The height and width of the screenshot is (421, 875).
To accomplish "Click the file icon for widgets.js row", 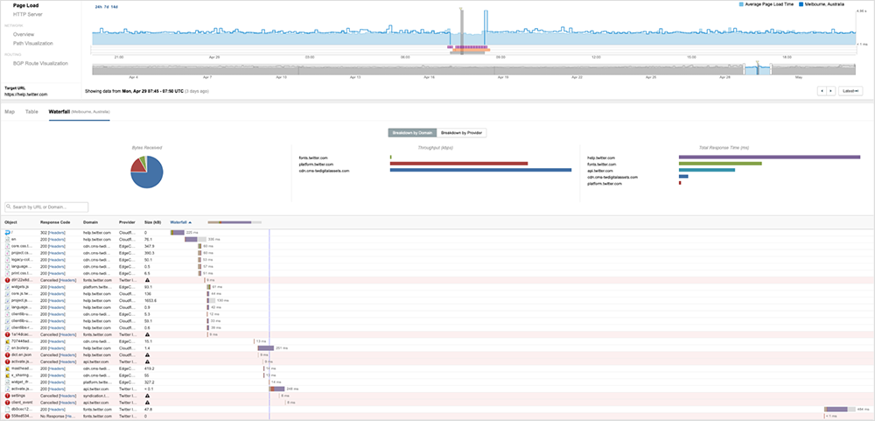I will 7,286.
